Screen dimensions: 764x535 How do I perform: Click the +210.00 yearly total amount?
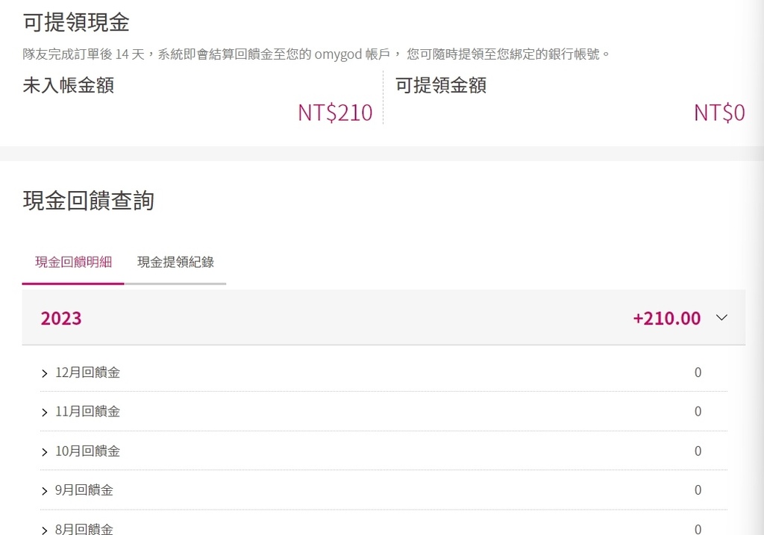666,319
